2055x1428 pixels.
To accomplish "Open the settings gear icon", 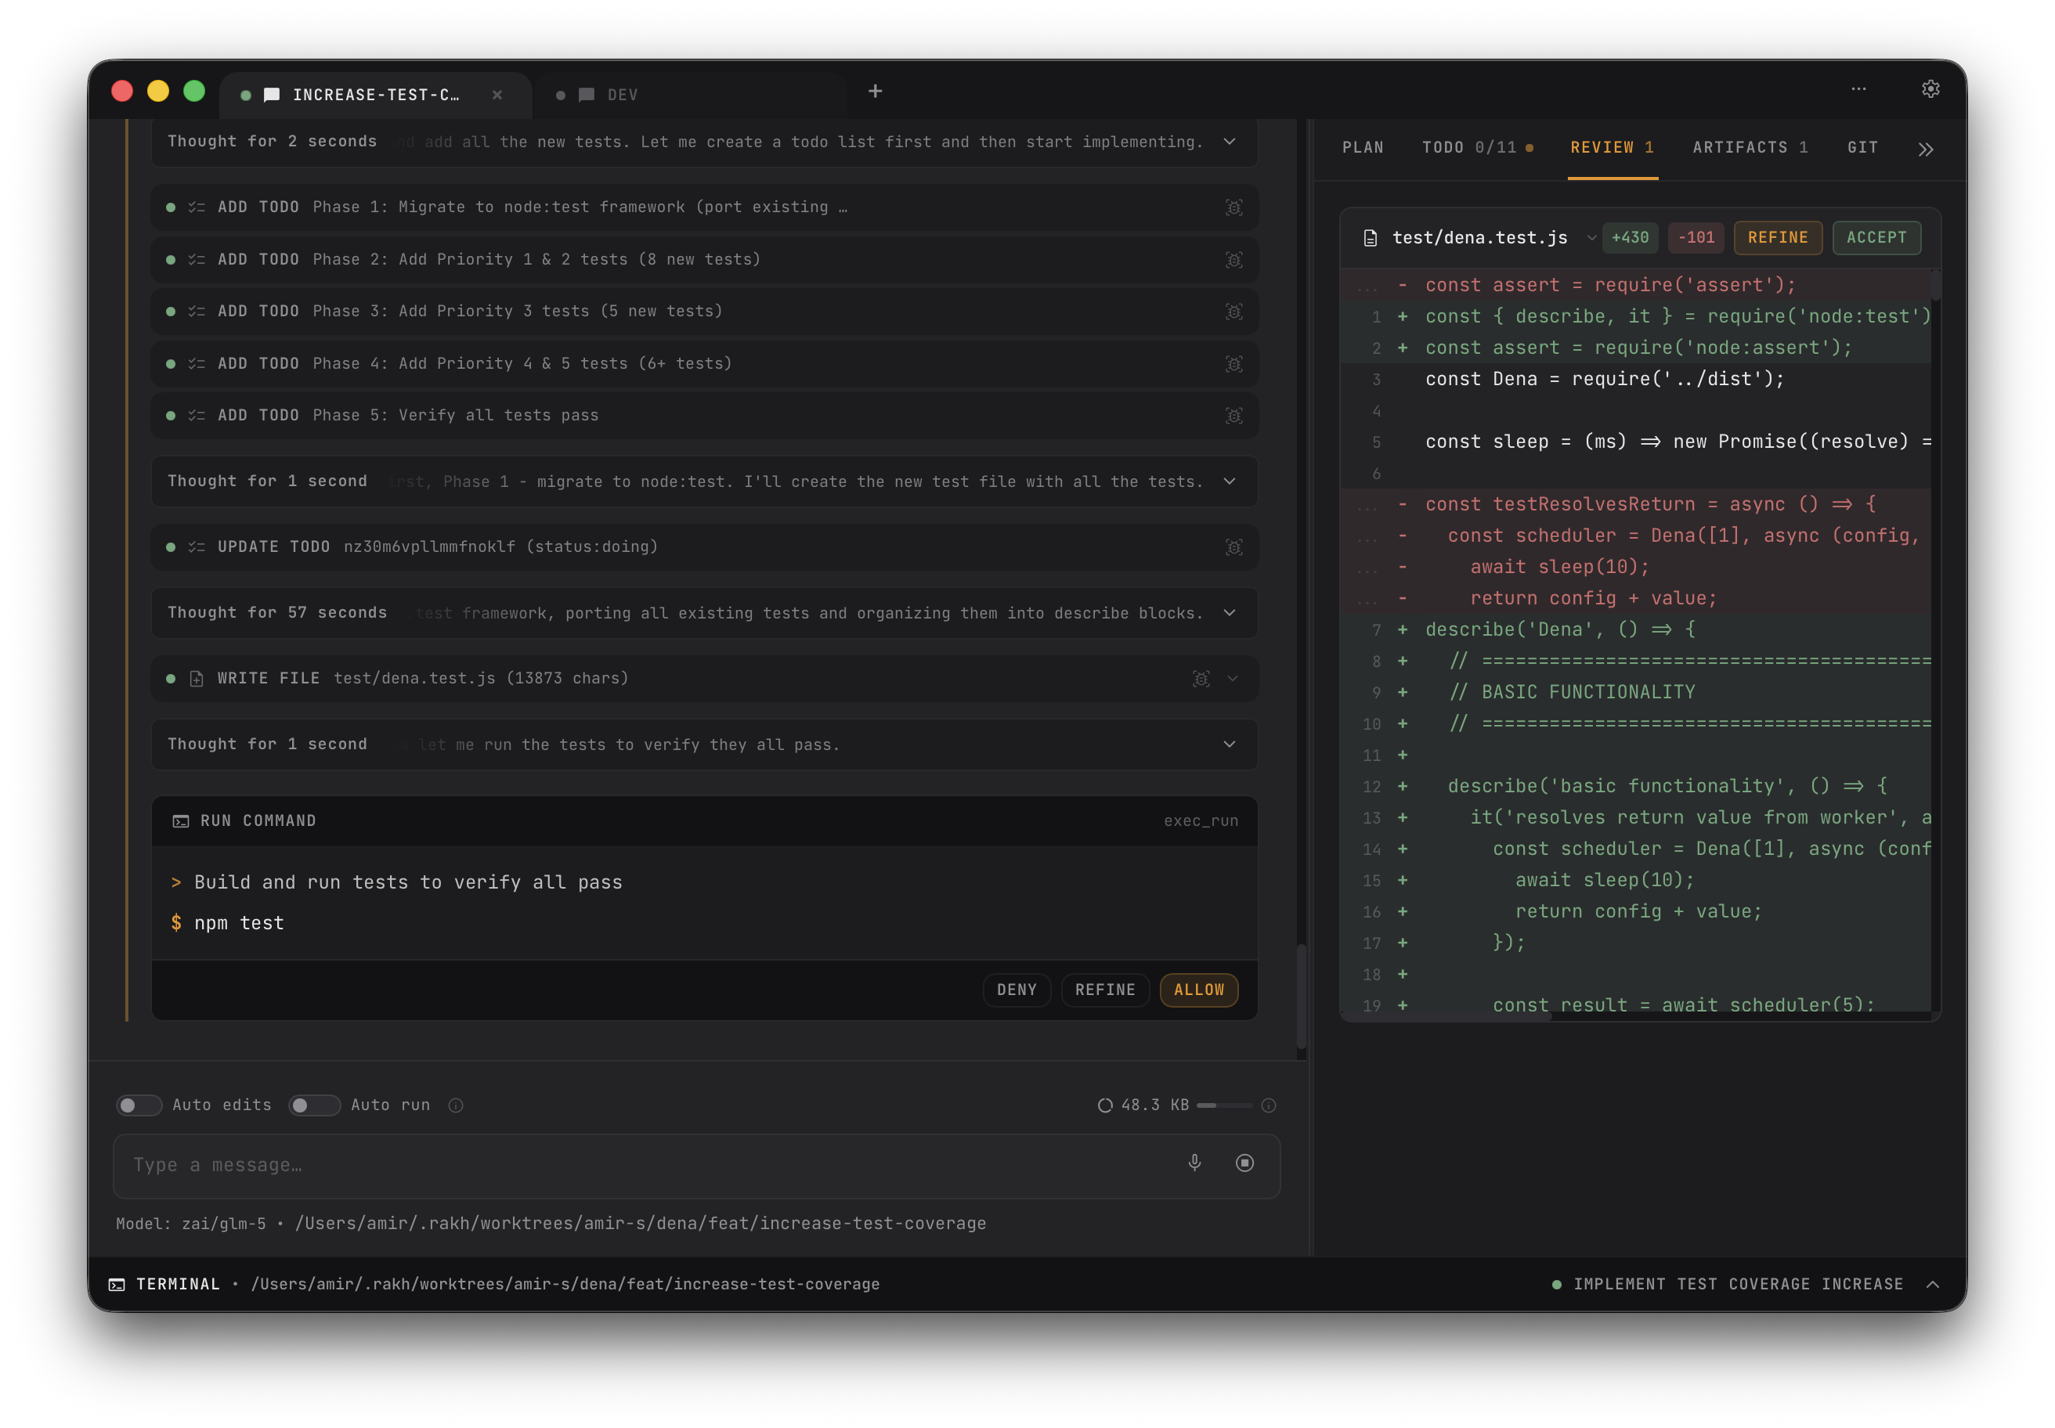I will tap(1930, 88).
